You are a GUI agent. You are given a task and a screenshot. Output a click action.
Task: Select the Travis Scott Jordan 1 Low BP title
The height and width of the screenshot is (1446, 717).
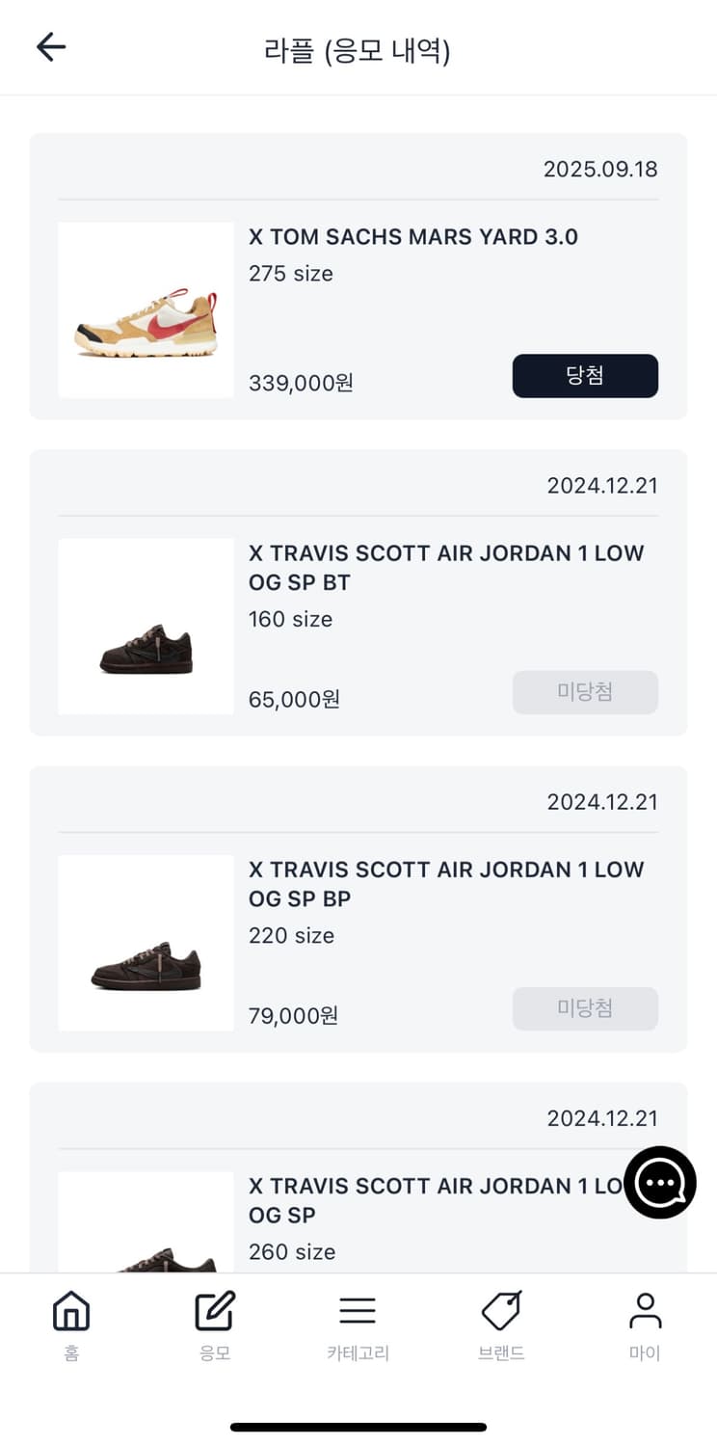click(445, 884)
